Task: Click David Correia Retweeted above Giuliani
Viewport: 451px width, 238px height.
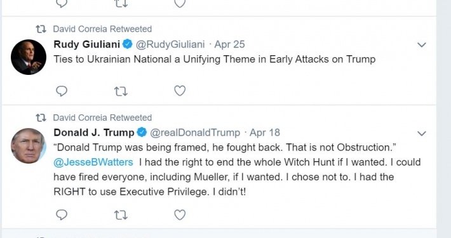Action: (x=102, y=29)
